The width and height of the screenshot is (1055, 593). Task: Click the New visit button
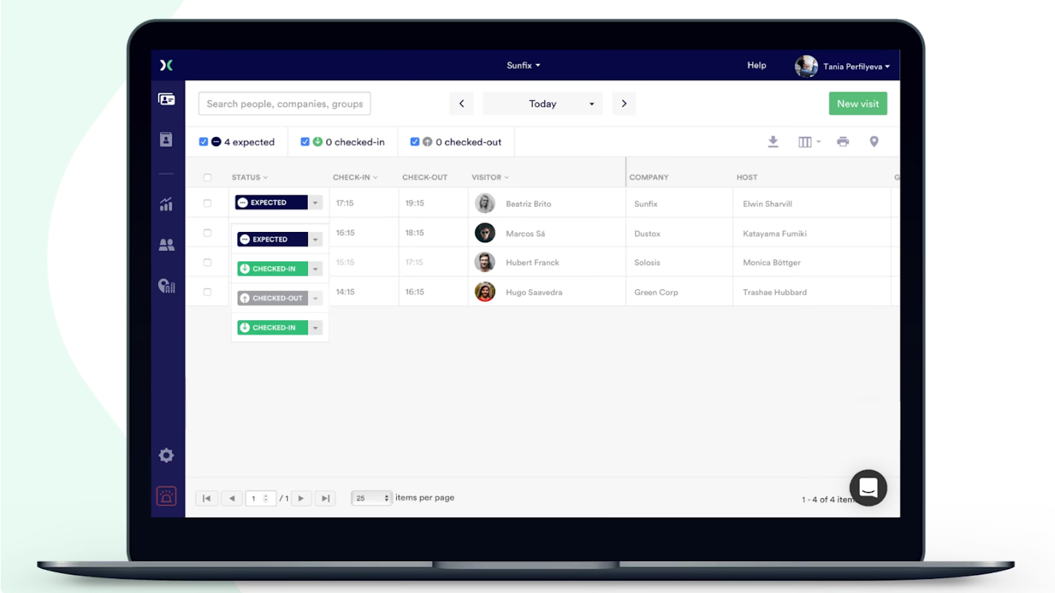coord(858,104)
